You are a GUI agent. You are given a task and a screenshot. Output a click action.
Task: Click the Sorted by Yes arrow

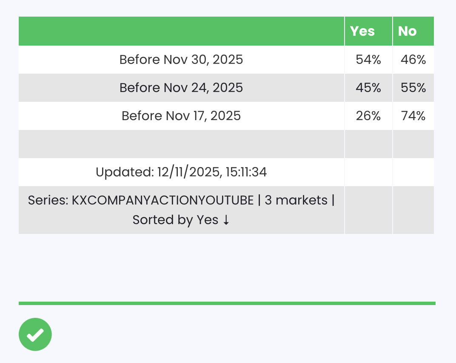[226, 220]
